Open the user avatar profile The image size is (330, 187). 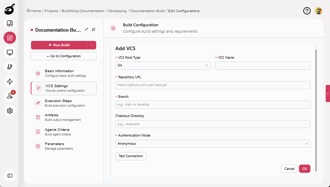tap(319, 11)
